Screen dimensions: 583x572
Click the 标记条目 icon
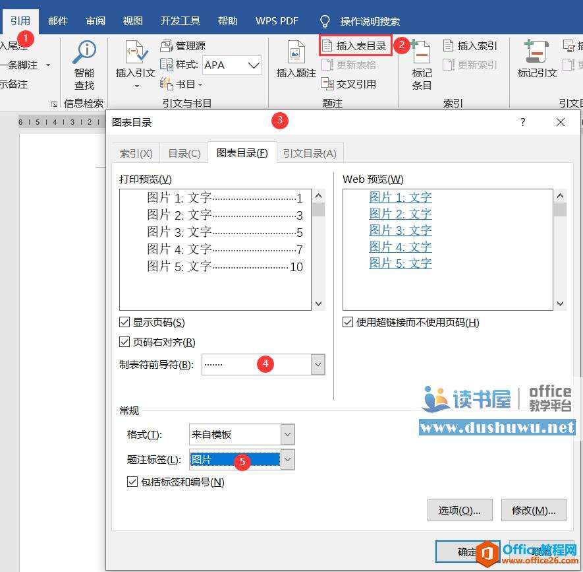coord(422,63)
